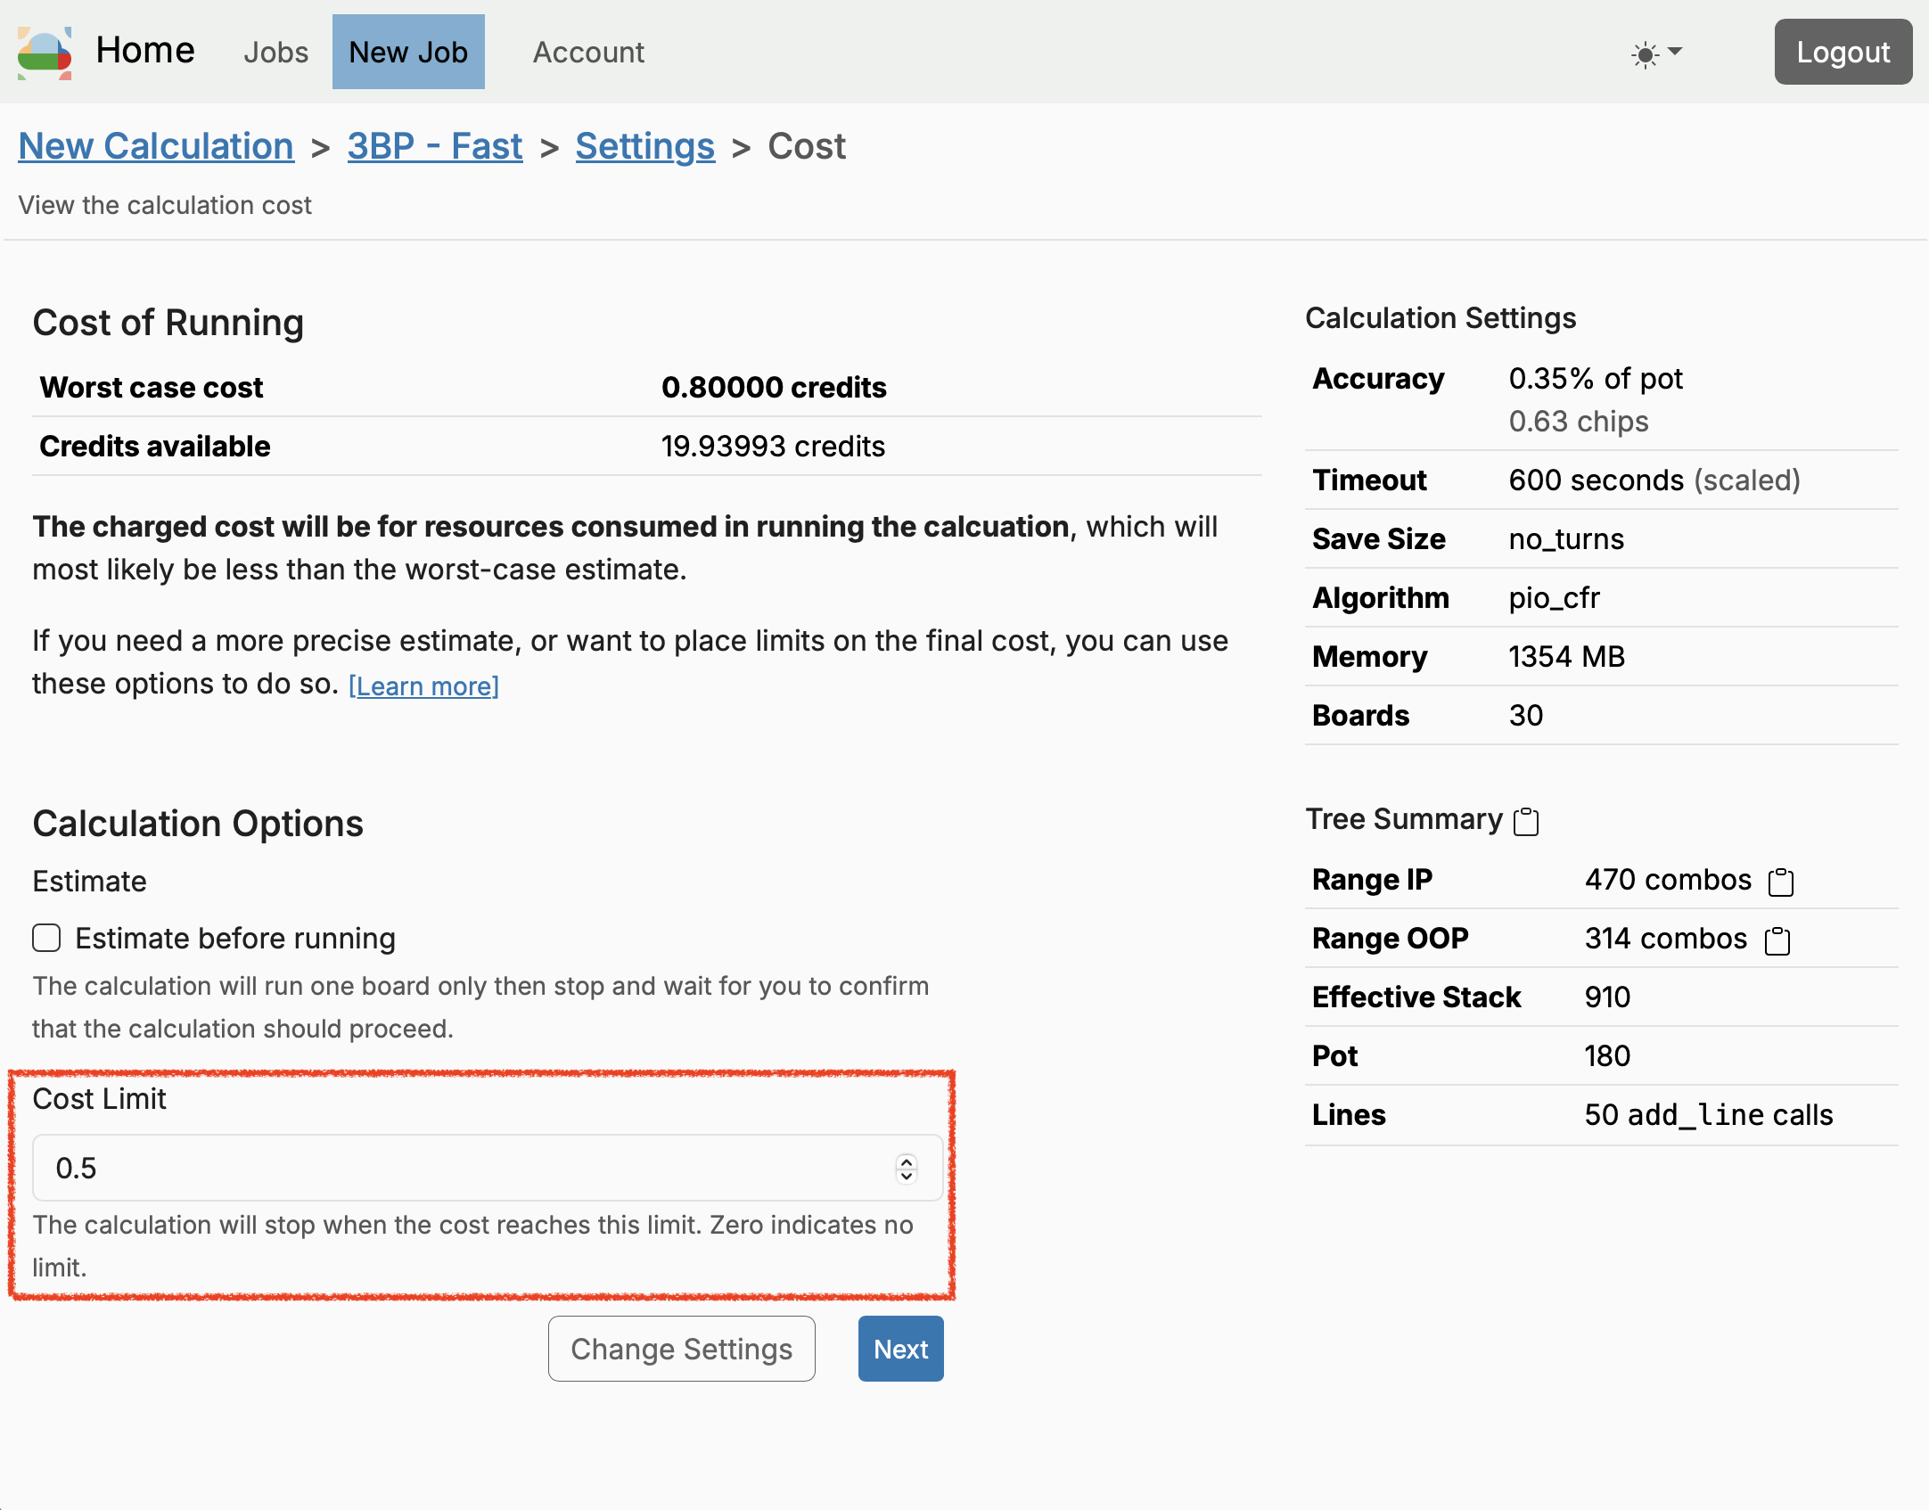Enable Estimate before running checkbox

46,938
